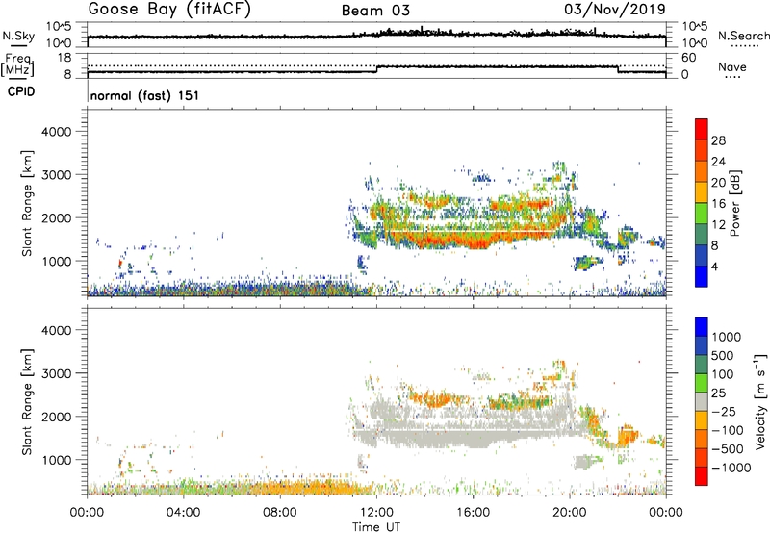Click the text "normal (fast) 151"
770x533 pixels.
(x=145, y=95)
